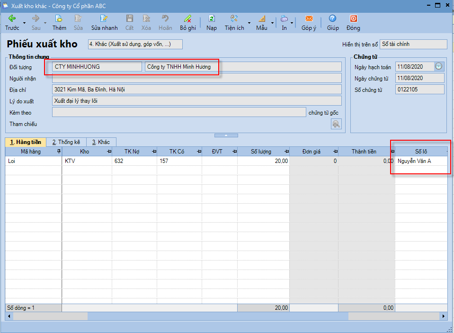Choose a template with Mẫu icon
Image resolution: width=454 pixels, height=333 pixels.
(262, 18)
